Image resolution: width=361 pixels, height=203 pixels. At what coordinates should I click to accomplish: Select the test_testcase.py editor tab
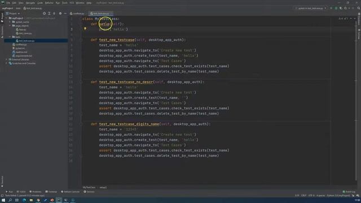[101, 14]
